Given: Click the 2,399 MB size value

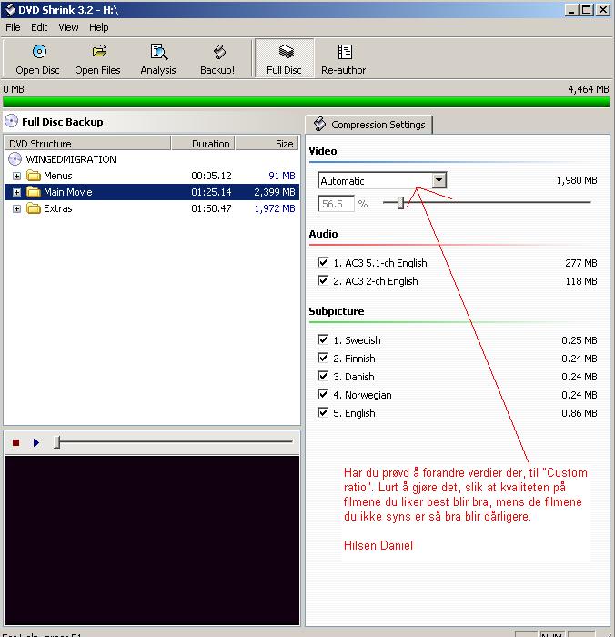Looking at the screenshot, I should click(275, 192).
